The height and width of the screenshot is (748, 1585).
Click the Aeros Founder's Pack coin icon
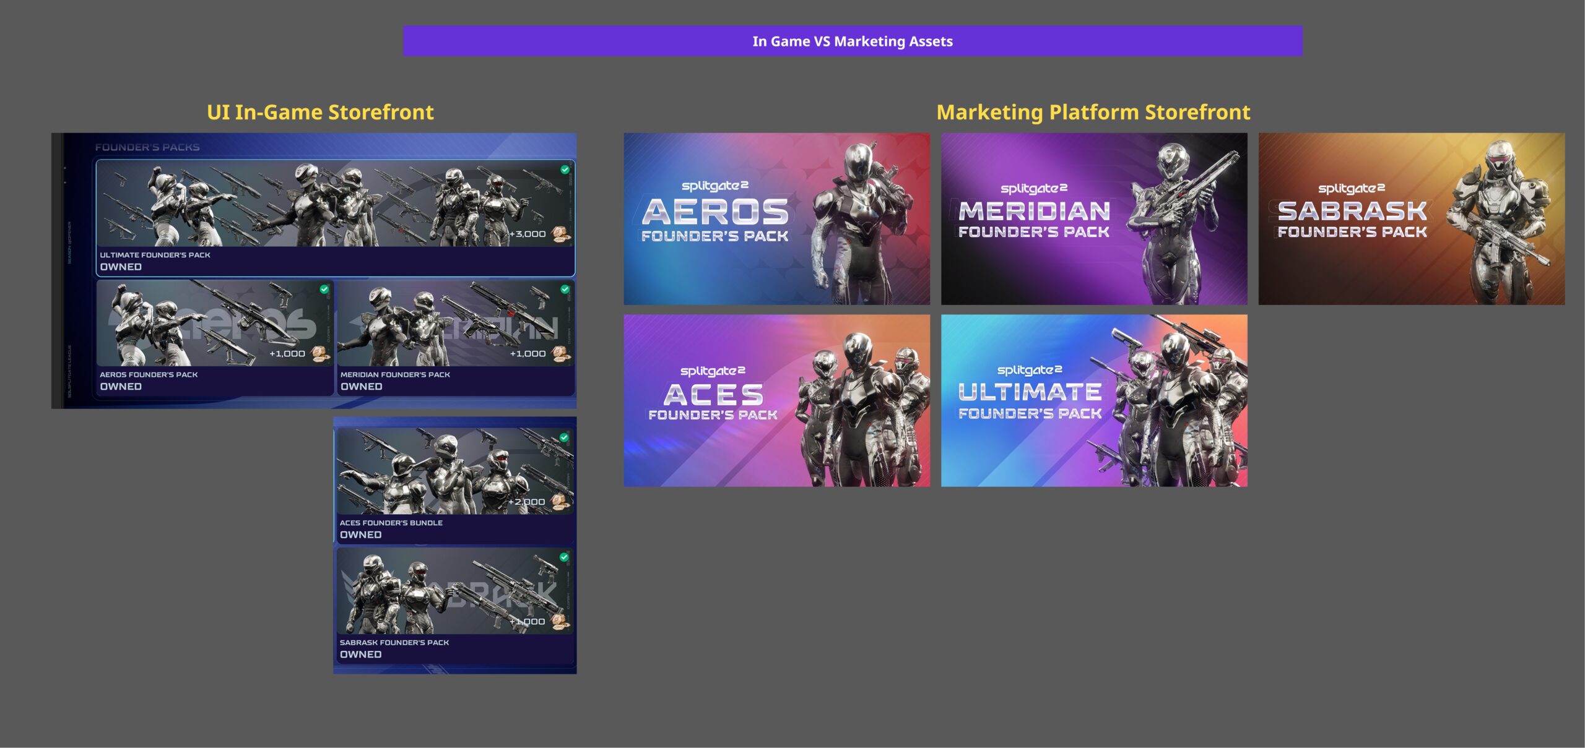(x=320, y=354)
